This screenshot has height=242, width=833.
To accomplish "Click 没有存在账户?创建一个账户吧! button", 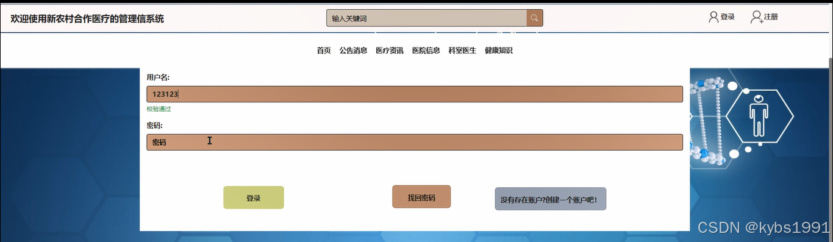I will [x=550, y=199].
